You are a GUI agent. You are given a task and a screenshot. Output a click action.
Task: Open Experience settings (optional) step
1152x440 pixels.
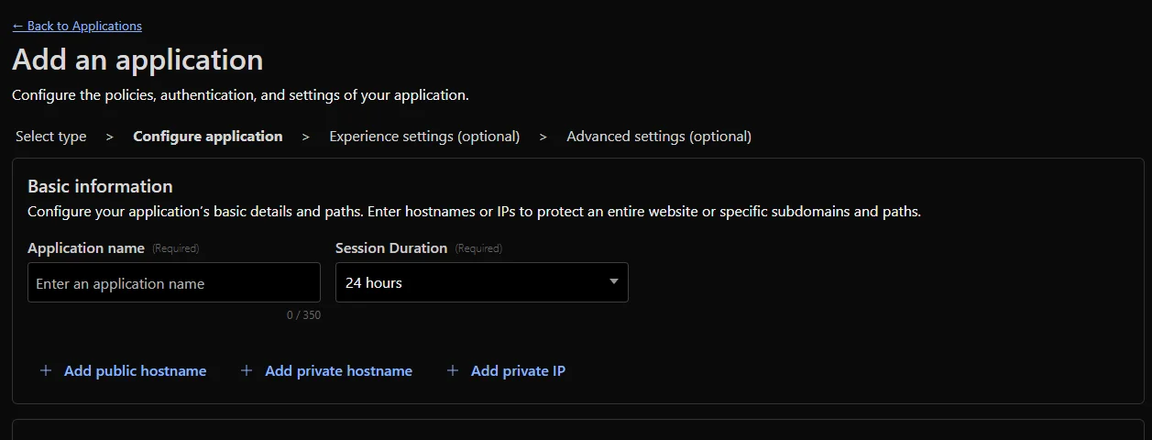pyautogui.click(x=424, y=137)
